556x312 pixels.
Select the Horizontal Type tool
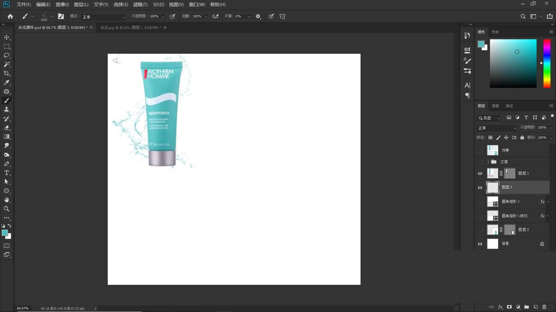tap(7, 173)
